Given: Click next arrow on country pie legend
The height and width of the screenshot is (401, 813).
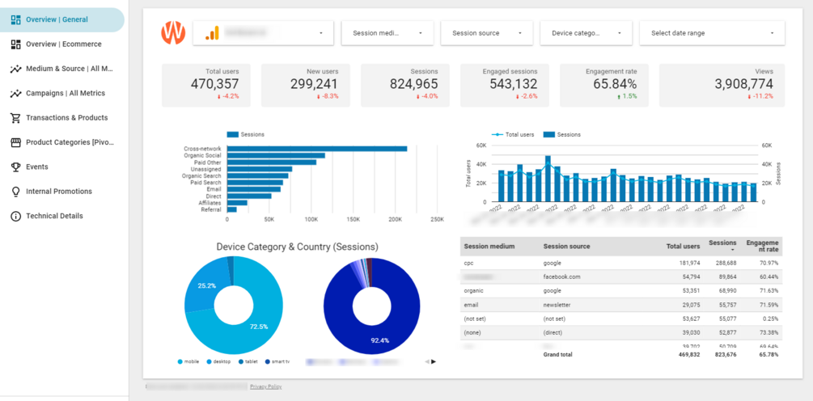Looking at the screenshot, I should coord(434,361).
